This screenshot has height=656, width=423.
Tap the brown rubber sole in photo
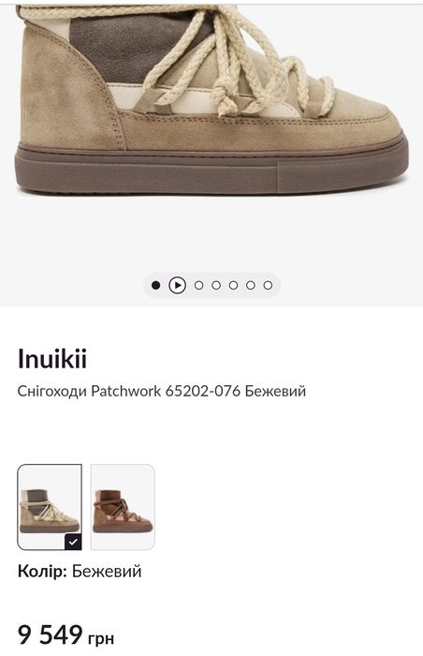pyautogui.click(x=211, y=168)
